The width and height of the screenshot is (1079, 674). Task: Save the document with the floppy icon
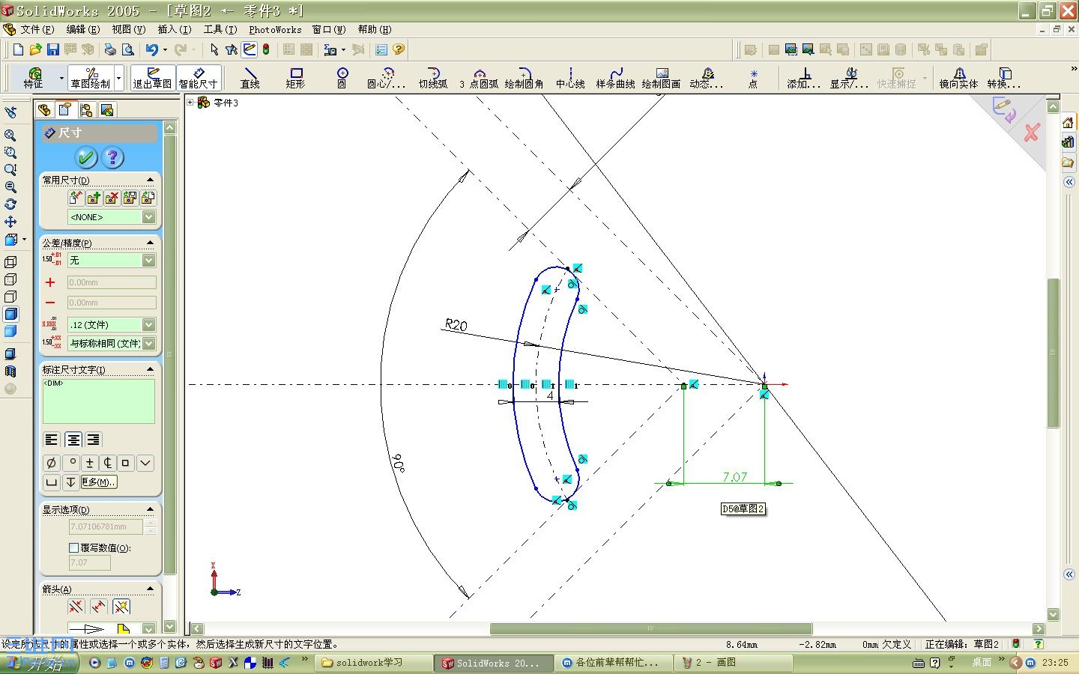[x=52, y=49]
